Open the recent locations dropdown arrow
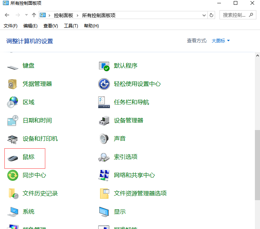Screen dimensions: 260x229 click(x=26, y=15)
